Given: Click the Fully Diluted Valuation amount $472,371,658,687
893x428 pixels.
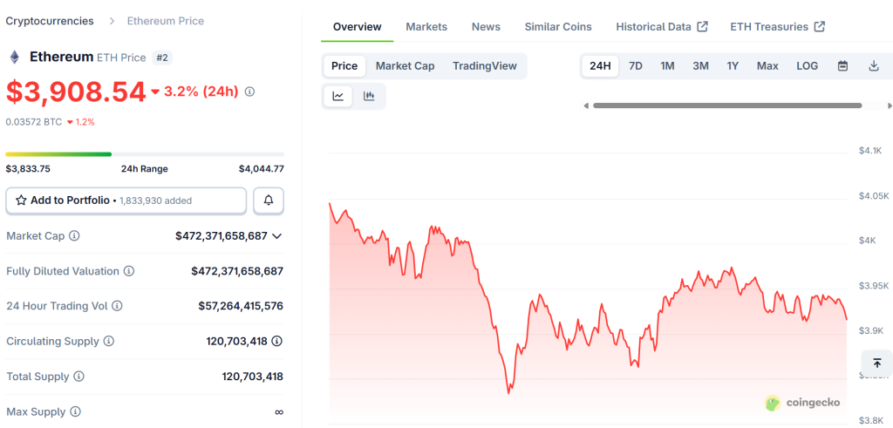Looking at the screenshot, I should 237,271.
